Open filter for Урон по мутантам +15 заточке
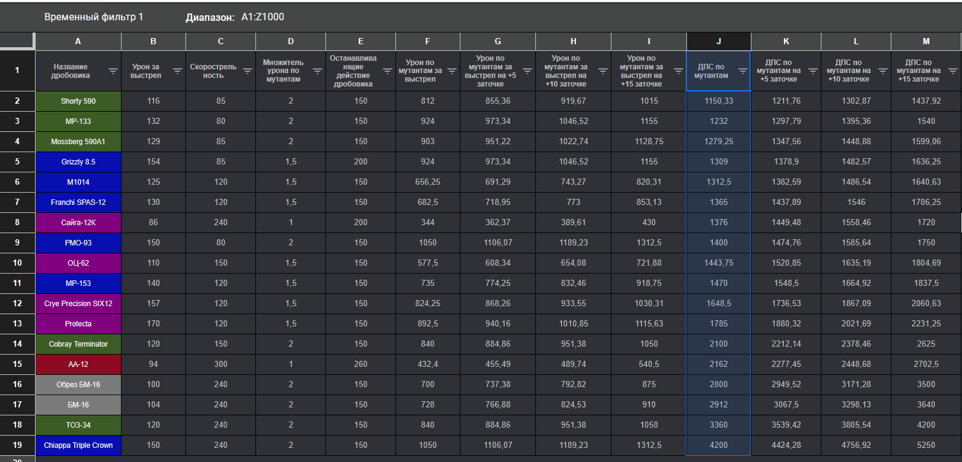This screenshot has width=962, height=462. point(678,71)
